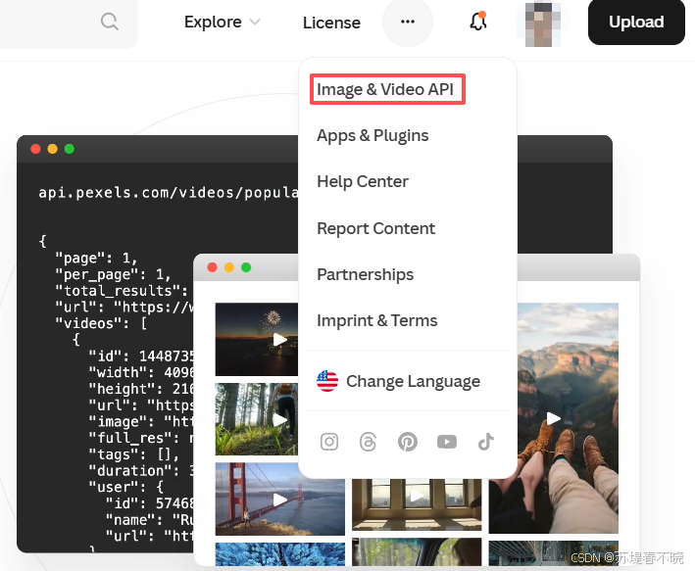Open the notifications bell icon

(478, 21)
